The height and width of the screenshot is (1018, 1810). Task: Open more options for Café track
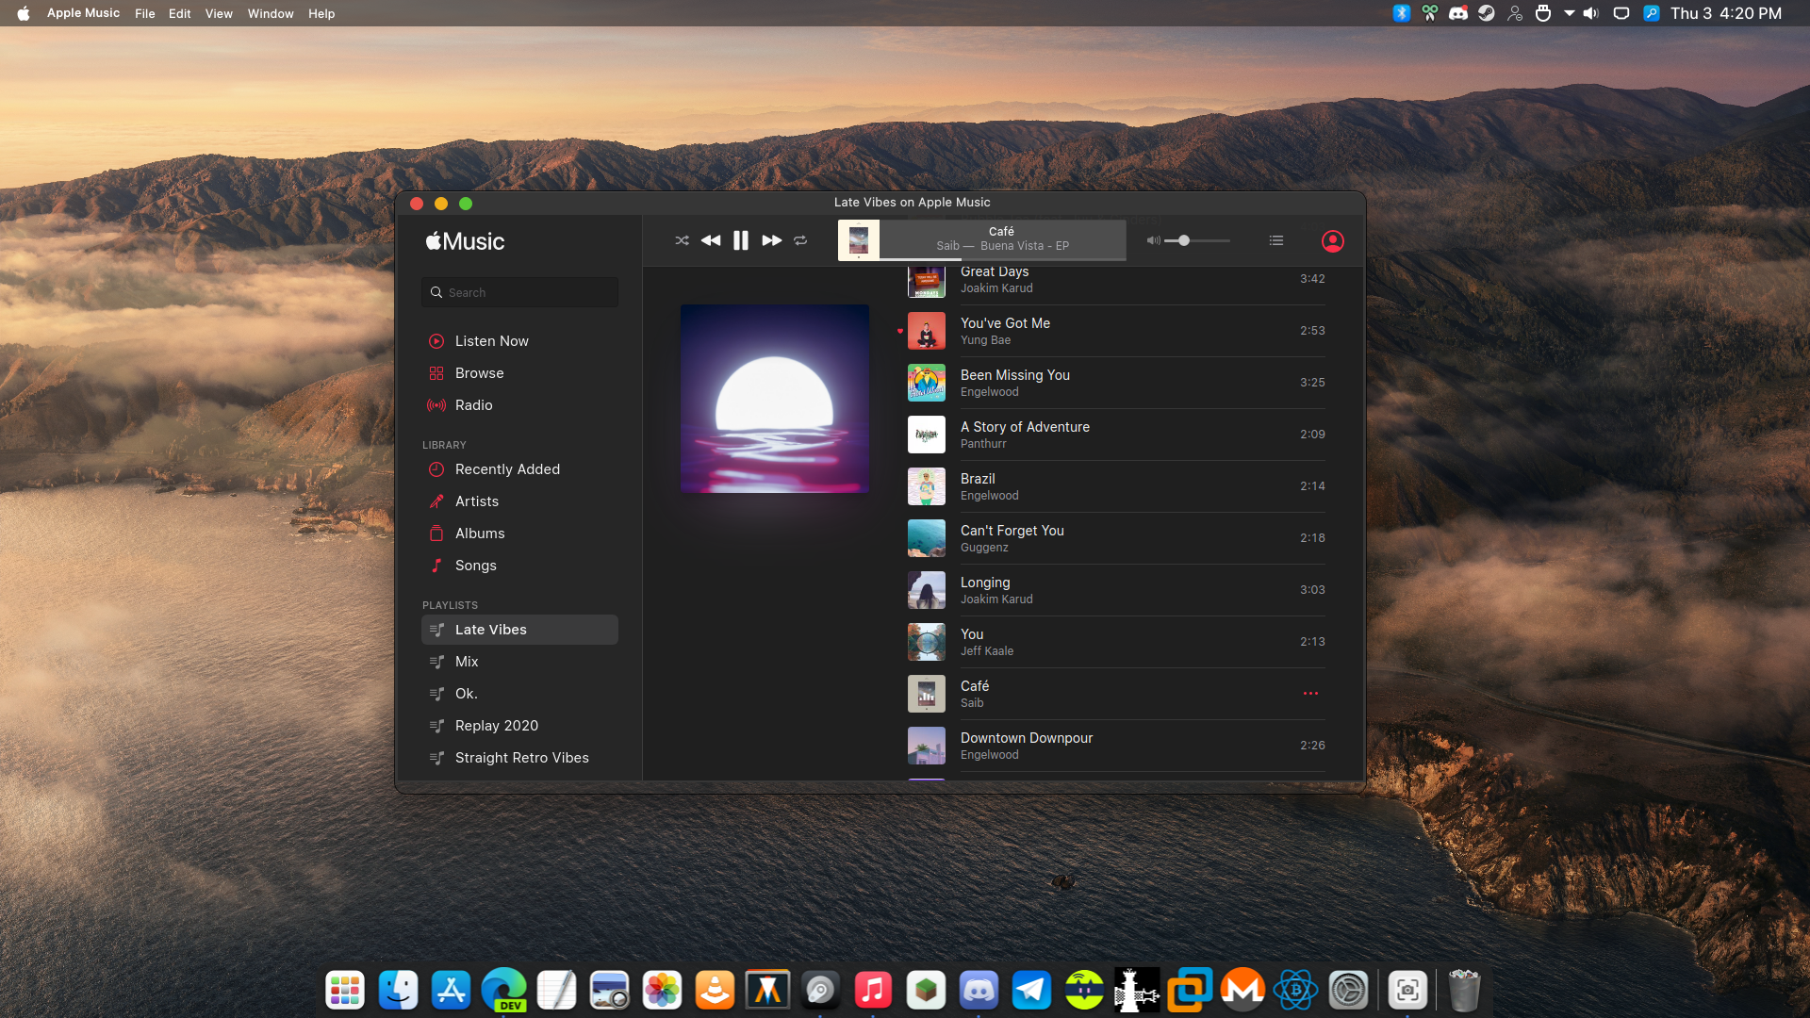coord(1310,694)
